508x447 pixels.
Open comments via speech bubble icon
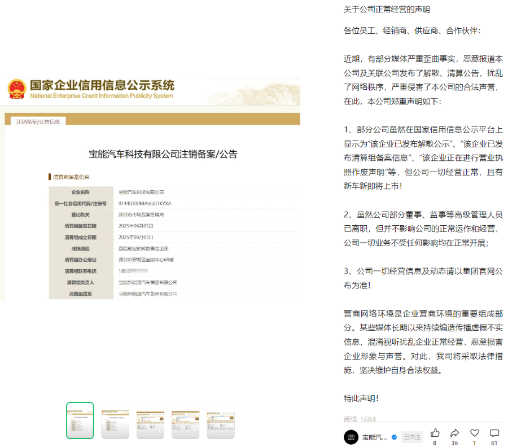coord(494,433)
